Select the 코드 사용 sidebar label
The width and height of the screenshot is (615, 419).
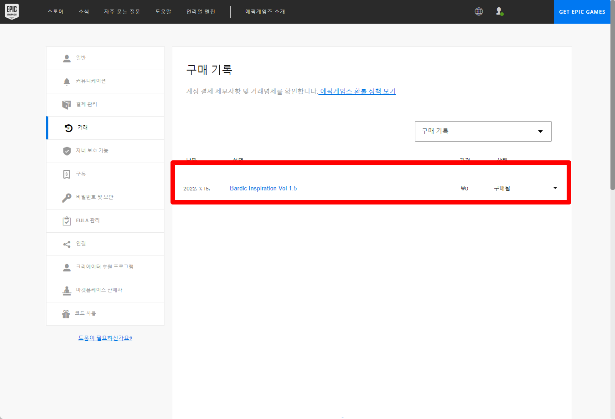[x=85, y=313]
